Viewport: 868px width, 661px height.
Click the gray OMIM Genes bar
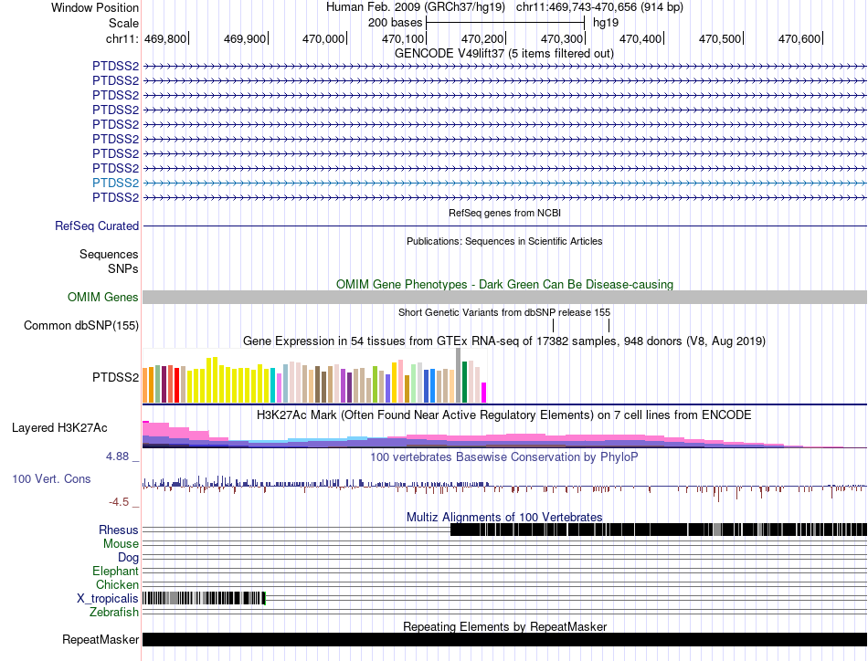[505, 298]
